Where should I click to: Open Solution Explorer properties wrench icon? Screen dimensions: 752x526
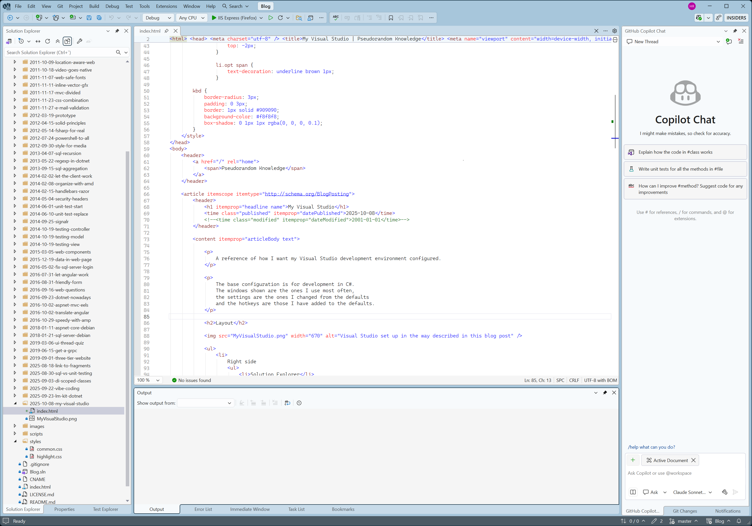coord(79,41)
